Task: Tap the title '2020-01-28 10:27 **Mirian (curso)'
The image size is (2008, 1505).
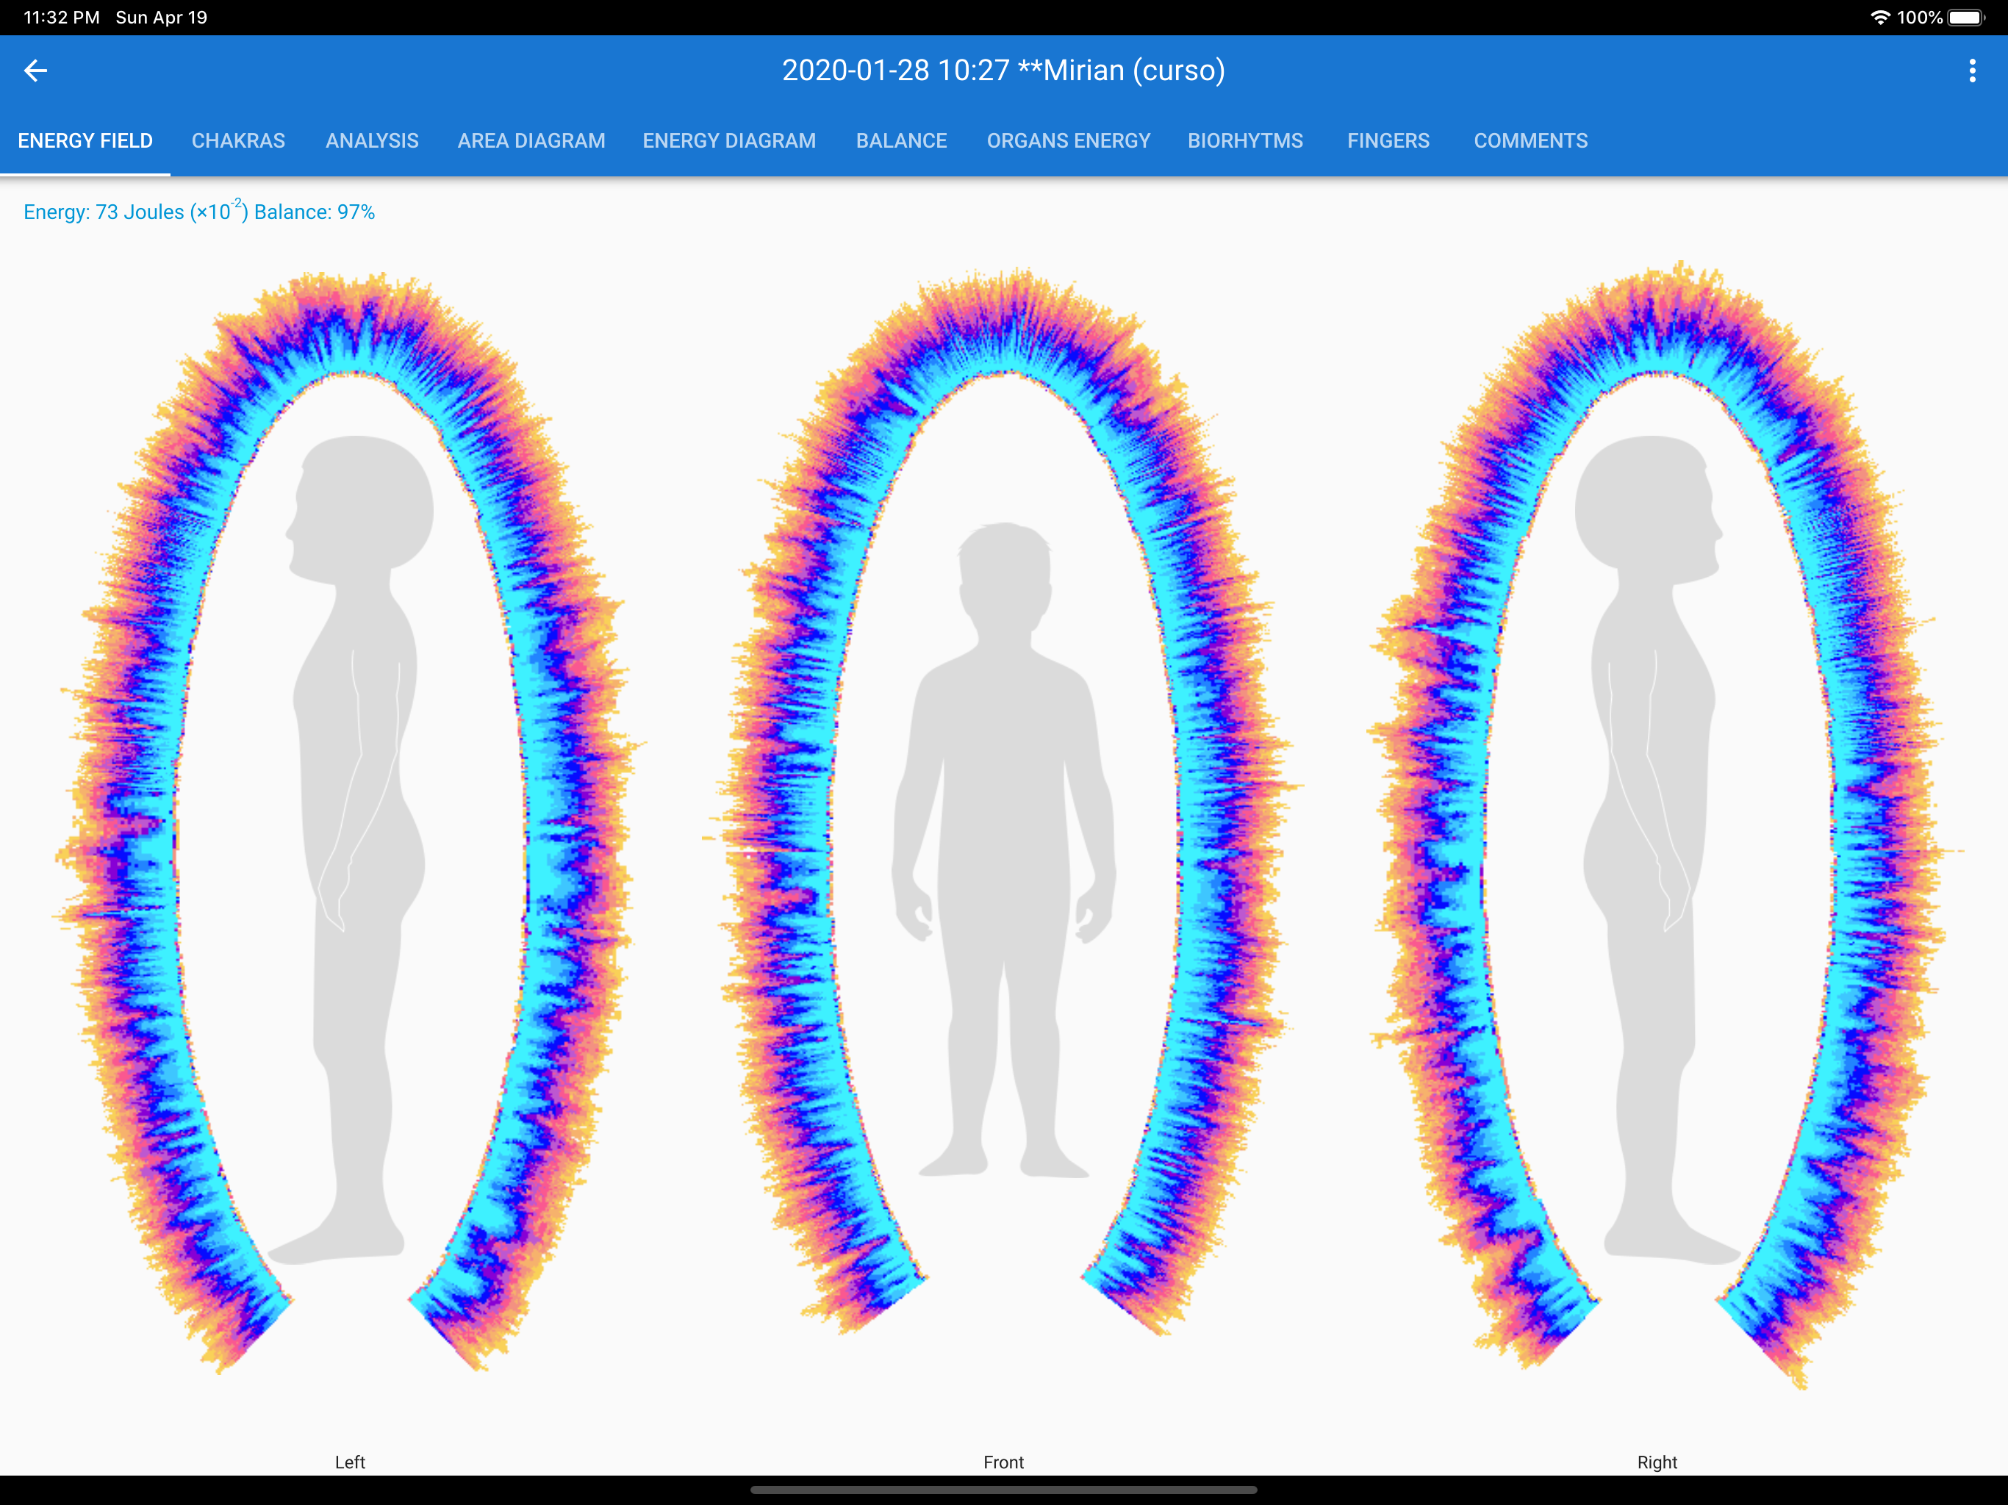Action: tap(1003, 70)
